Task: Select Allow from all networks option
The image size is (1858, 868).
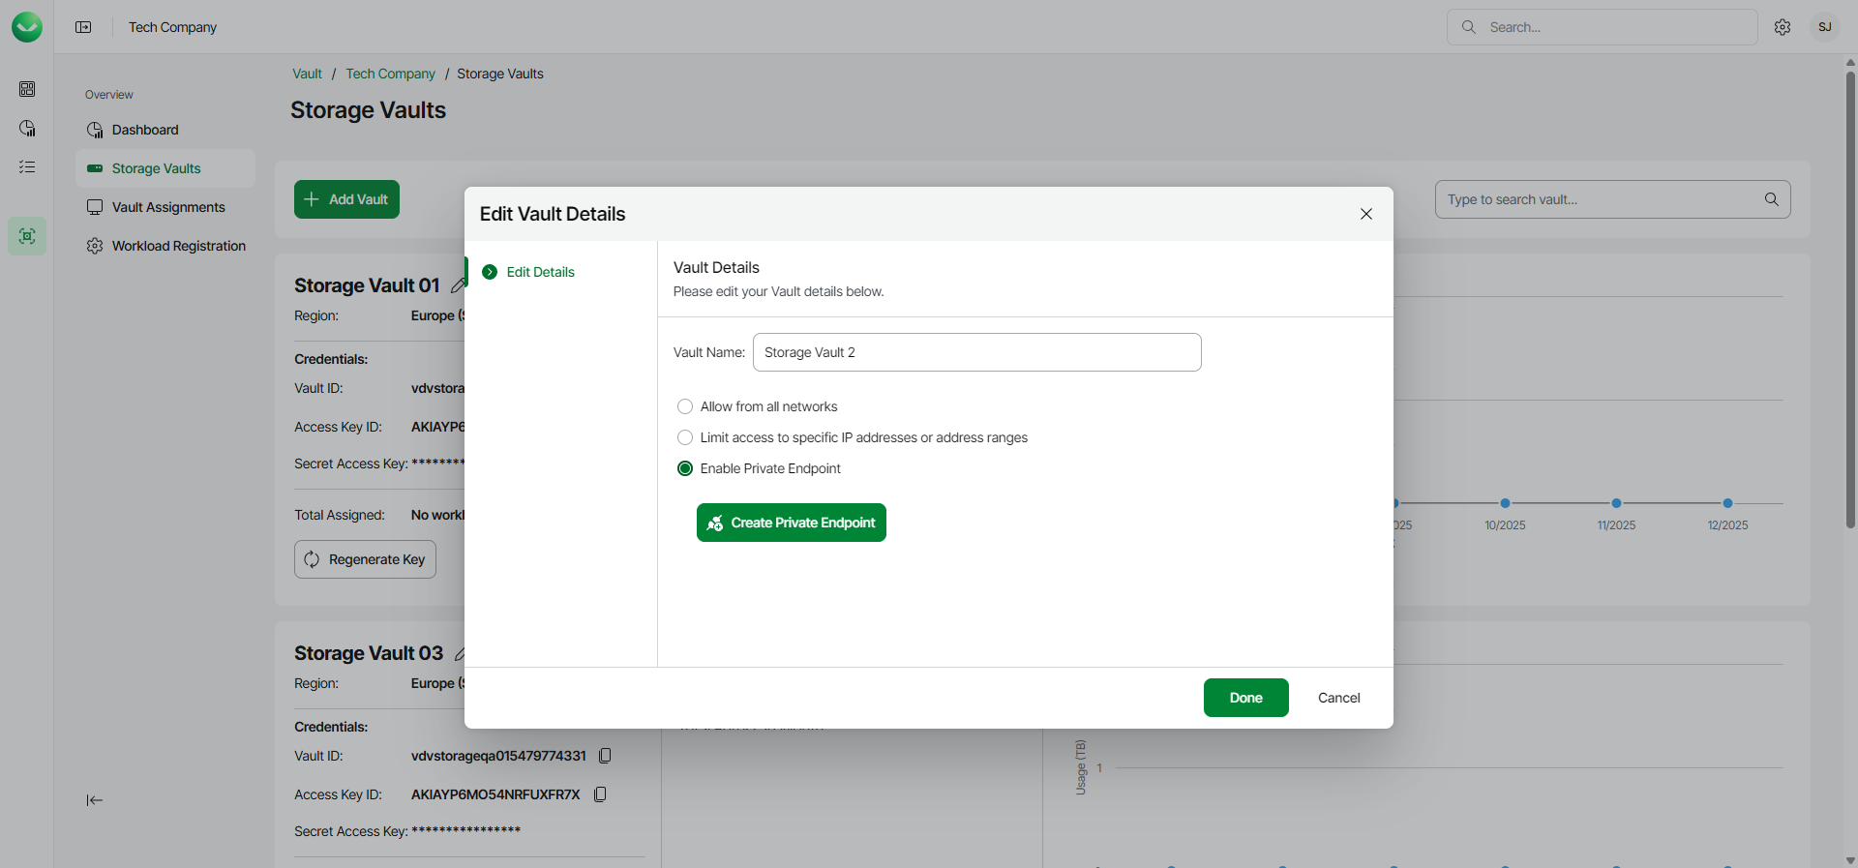Action: click(x=685, y=406)
